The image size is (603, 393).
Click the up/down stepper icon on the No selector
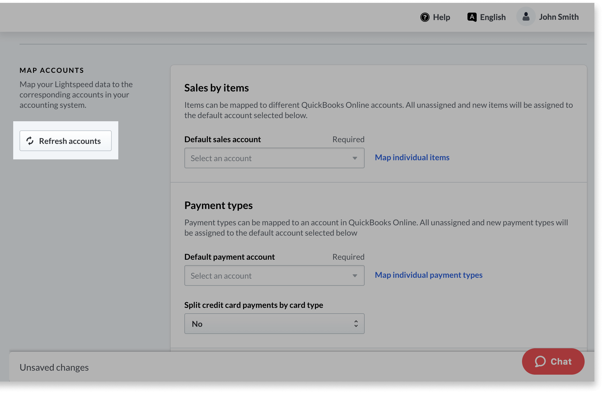355,324
